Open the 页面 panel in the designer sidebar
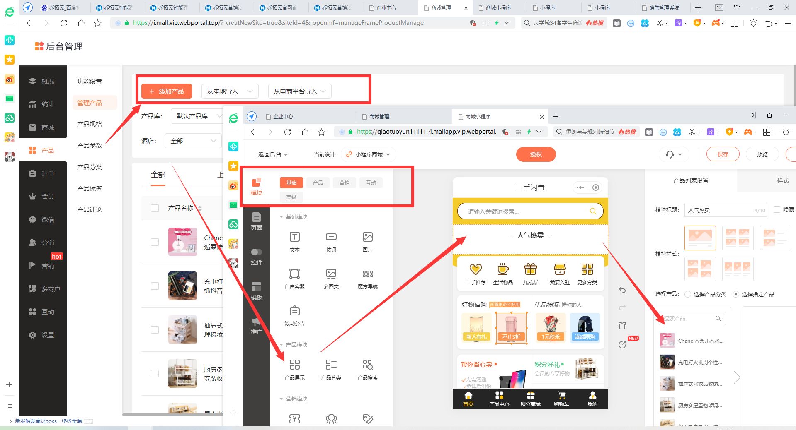 pos(256,222)
